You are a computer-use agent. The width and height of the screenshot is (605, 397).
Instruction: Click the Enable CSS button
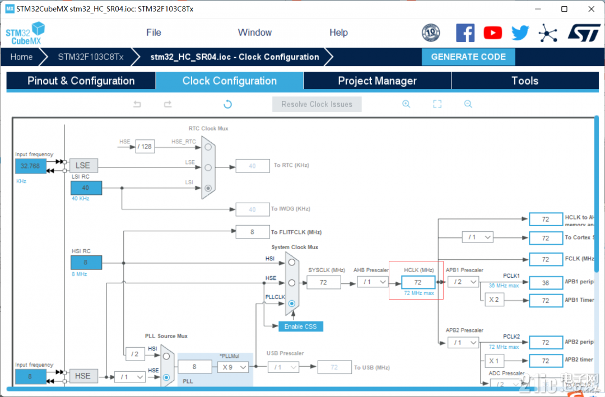coord(301,326)
